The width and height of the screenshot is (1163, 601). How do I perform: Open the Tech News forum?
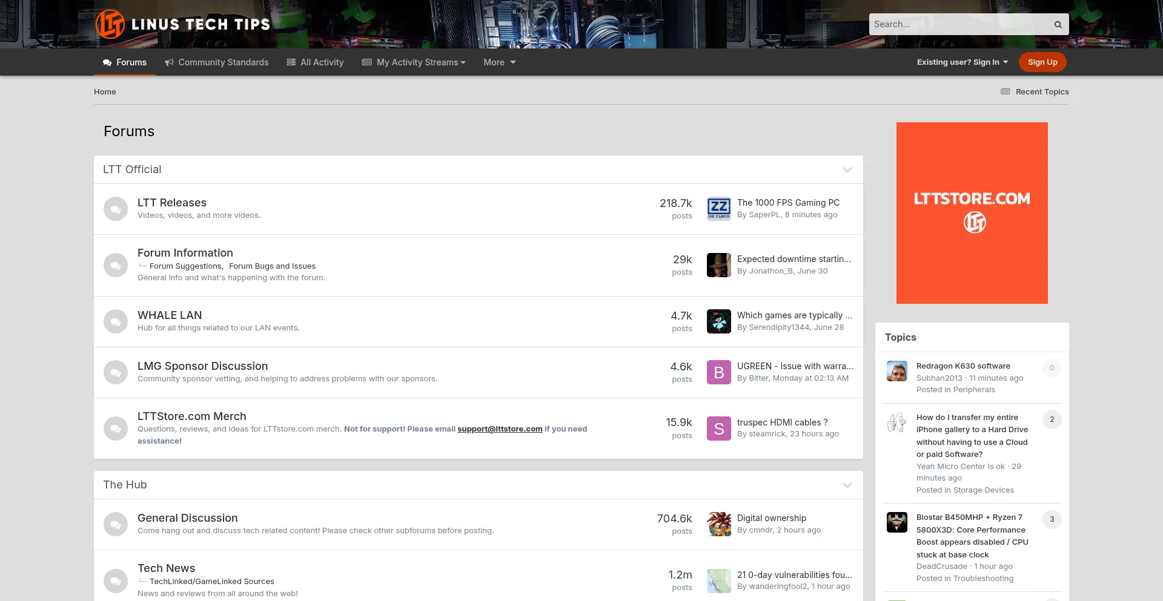[x=166, y=568]
